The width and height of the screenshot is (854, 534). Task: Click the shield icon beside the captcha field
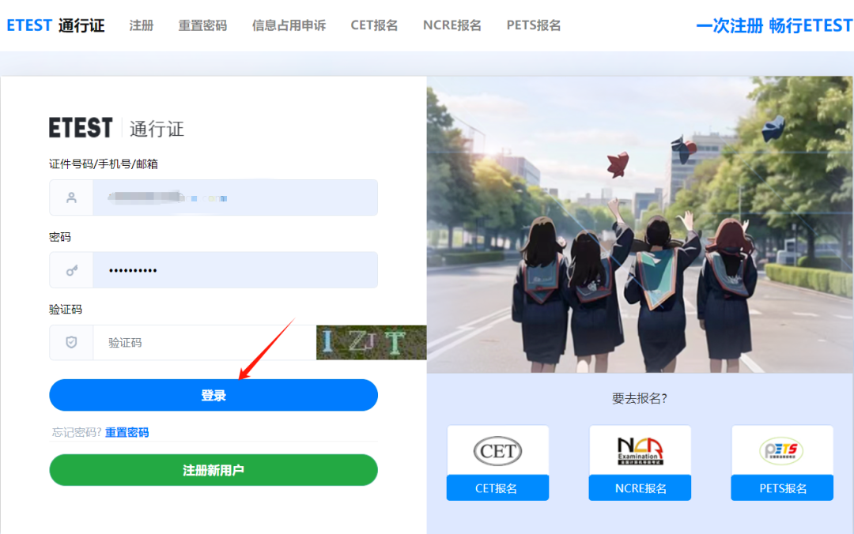click(x=70, y=342)
